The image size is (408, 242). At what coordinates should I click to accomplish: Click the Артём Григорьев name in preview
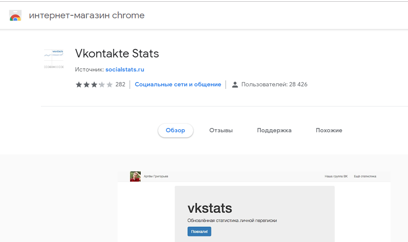[156, 177]
